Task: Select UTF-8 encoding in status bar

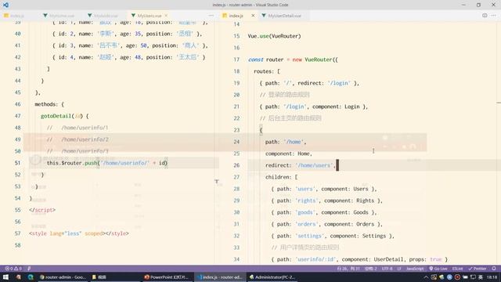Action: (x=387, y=269)
